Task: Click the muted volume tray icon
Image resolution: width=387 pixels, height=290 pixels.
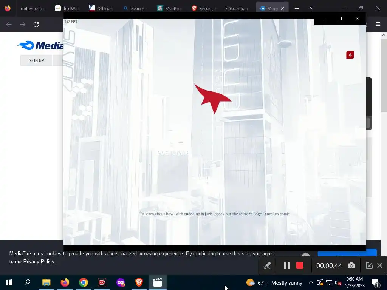Action: coord(338,282)
